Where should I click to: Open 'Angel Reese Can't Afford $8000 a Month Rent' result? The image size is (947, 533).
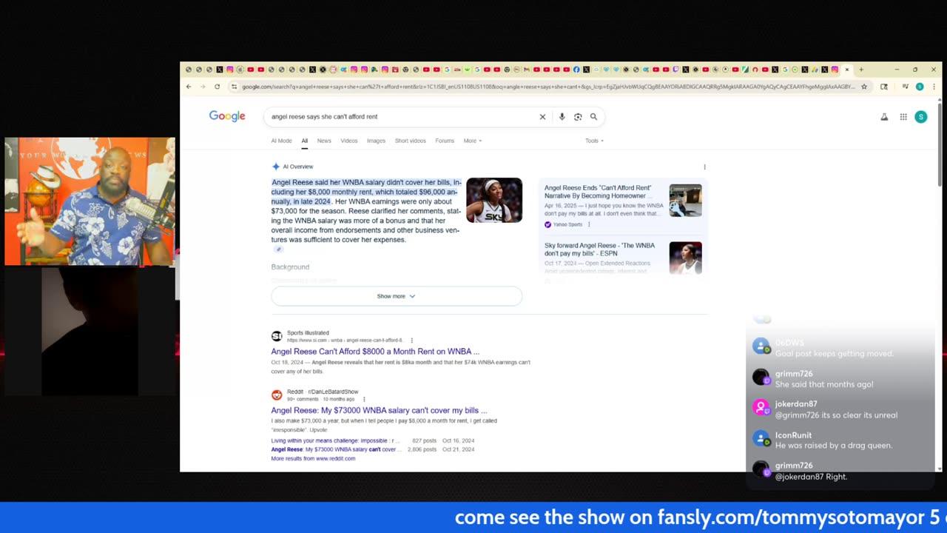click(375, 352)
